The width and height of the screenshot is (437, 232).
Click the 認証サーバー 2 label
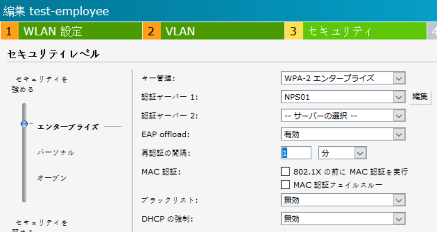tap(170, 116)
